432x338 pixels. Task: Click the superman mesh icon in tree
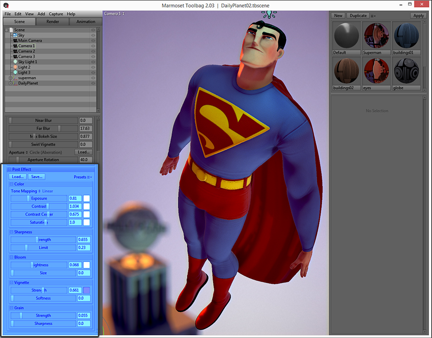(x=15, y=78)
